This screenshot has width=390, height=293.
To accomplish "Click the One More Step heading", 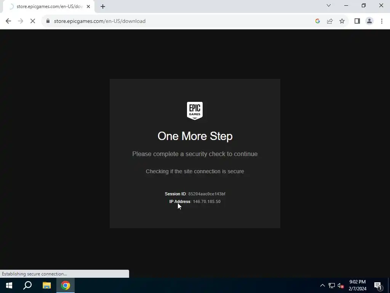I will 195,136.
